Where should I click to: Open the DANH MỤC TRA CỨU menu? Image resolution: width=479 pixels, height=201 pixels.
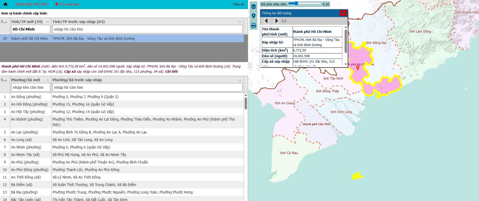coord(31,4)
